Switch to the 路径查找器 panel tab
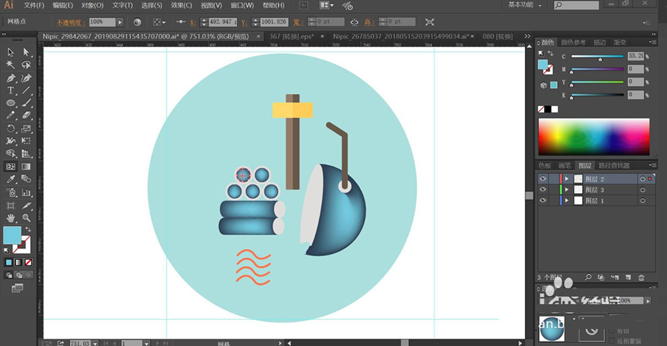667x346 pixels. click(x=614, y=165)
